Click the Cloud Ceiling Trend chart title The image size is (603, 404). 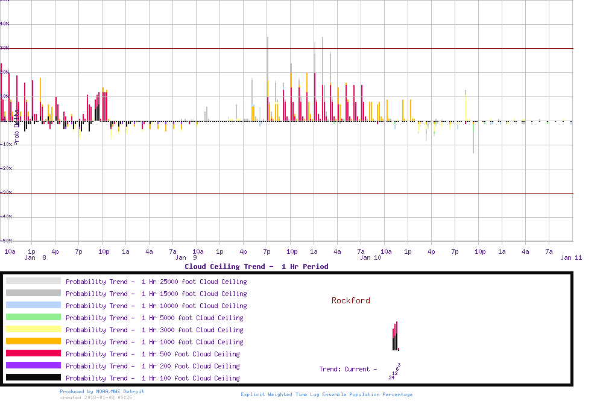coord(256,267)
